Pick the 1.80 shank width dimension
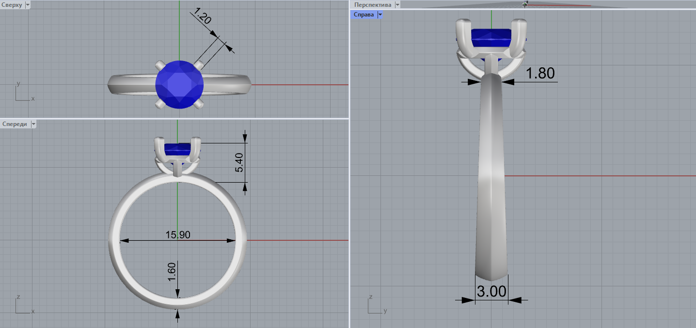The height and width of the screenshot is (328, 696). 540,73
